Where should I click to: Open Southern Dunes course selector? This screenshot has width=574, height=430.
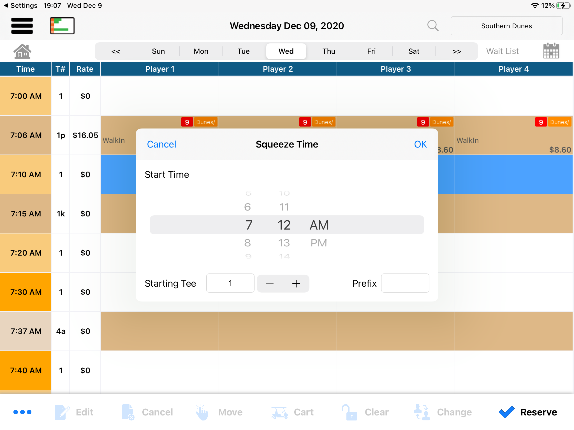[506, 26]
